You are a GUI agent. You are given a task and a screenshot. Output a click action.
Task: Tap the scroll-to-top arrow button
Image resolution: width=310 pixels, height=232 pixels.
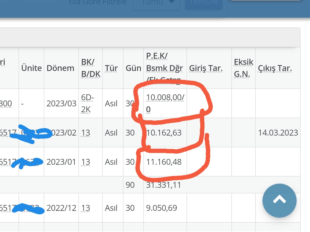click(279, 200)
